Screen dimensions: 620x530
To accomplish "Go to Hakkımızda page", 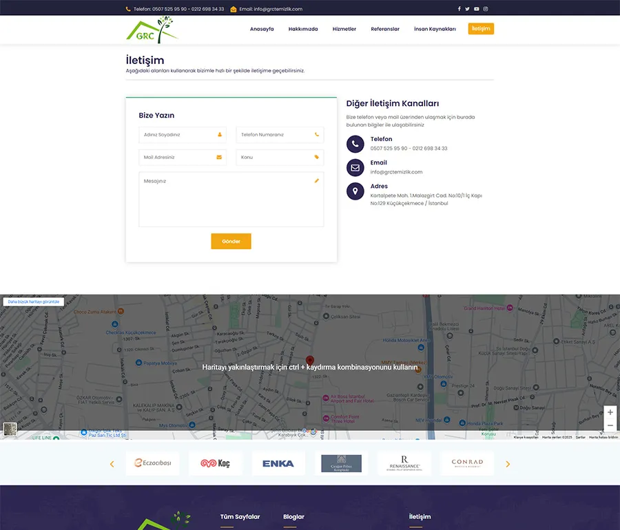I will point(303,29).
